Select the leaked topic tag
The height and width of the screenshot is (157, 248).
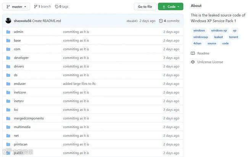tap(218, 37)
